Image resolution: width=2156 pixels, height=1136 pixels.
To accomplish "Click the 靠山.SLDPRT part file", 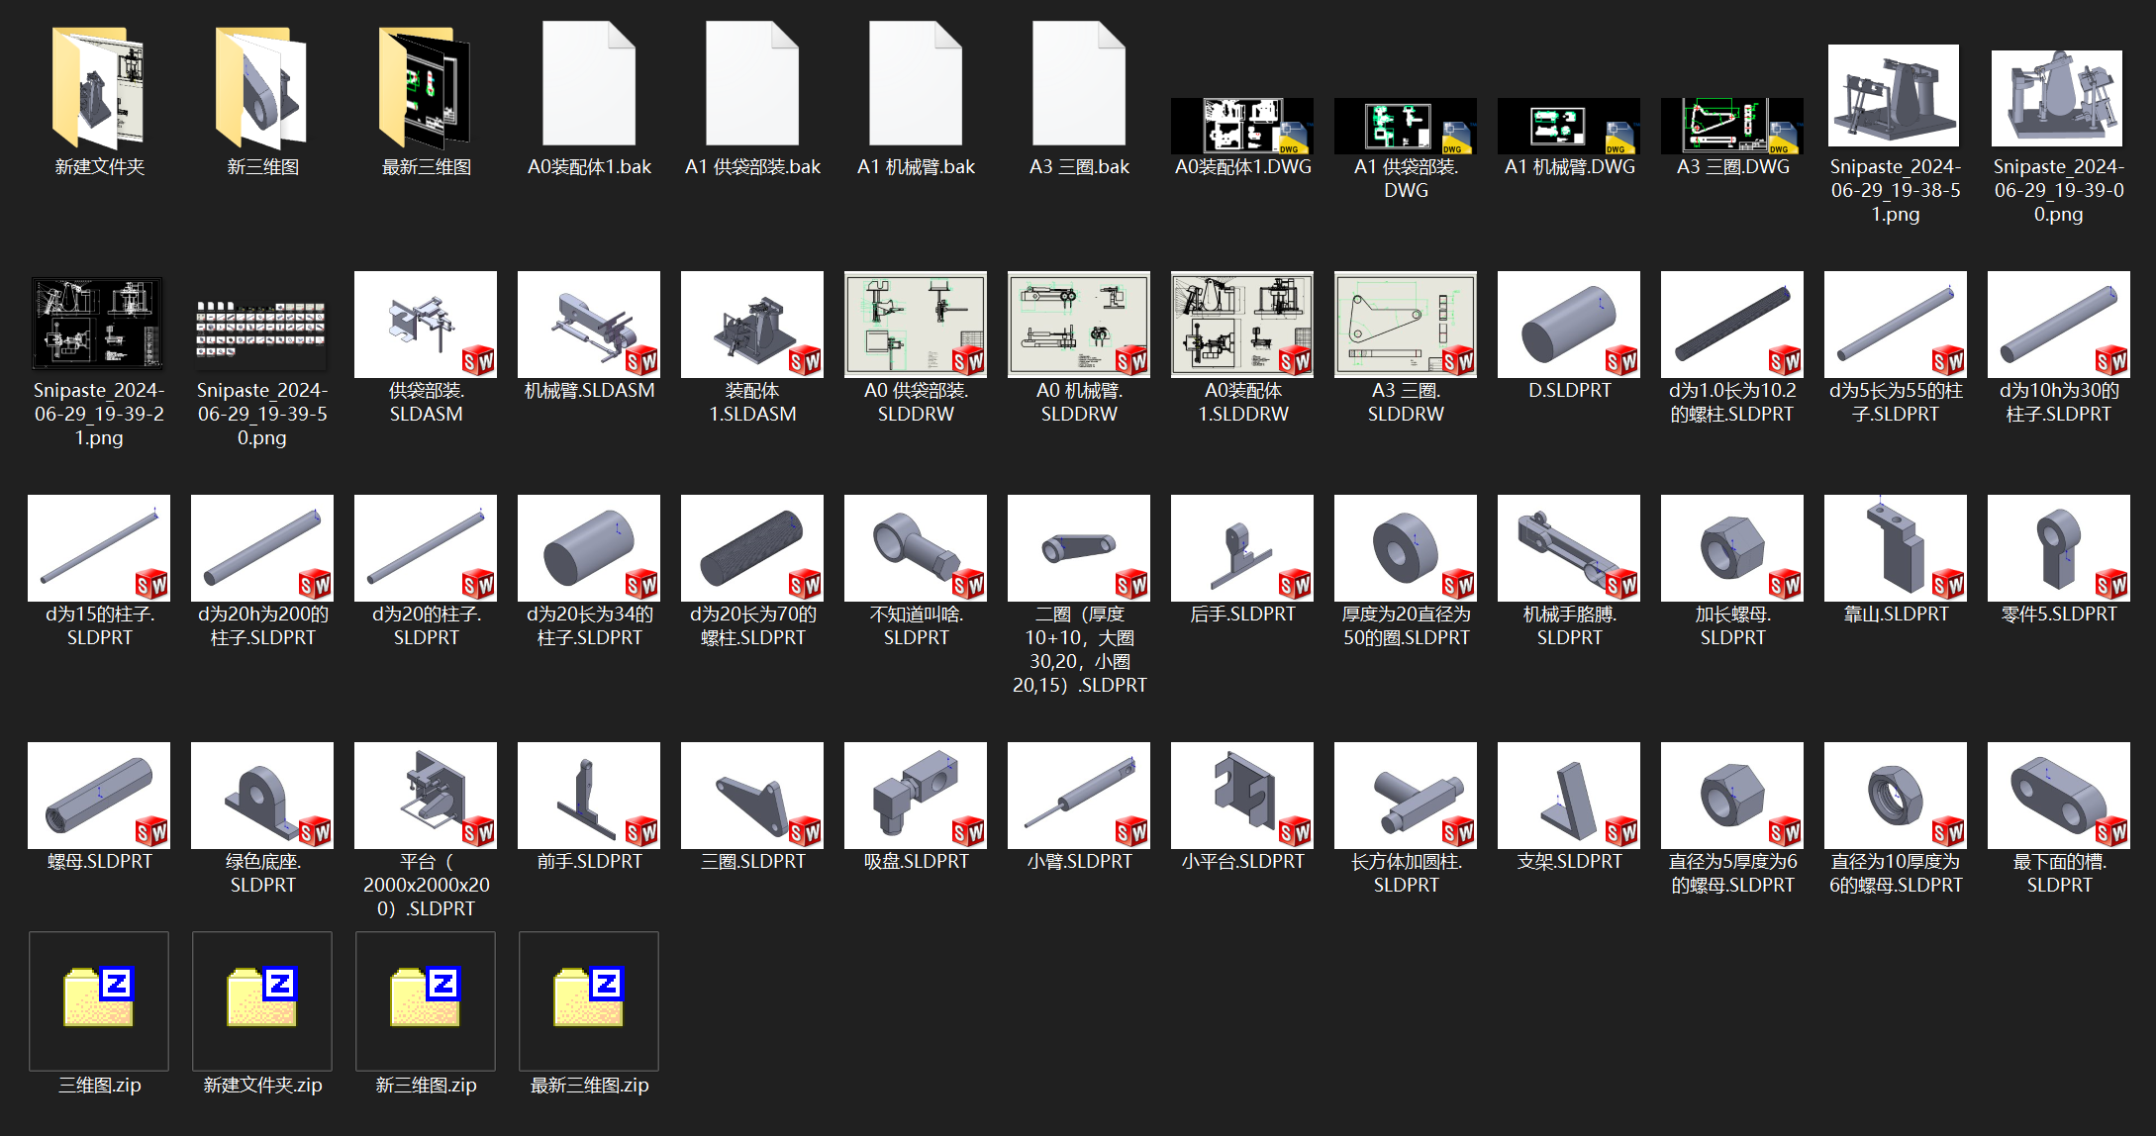I will [x=1896, y=548].
